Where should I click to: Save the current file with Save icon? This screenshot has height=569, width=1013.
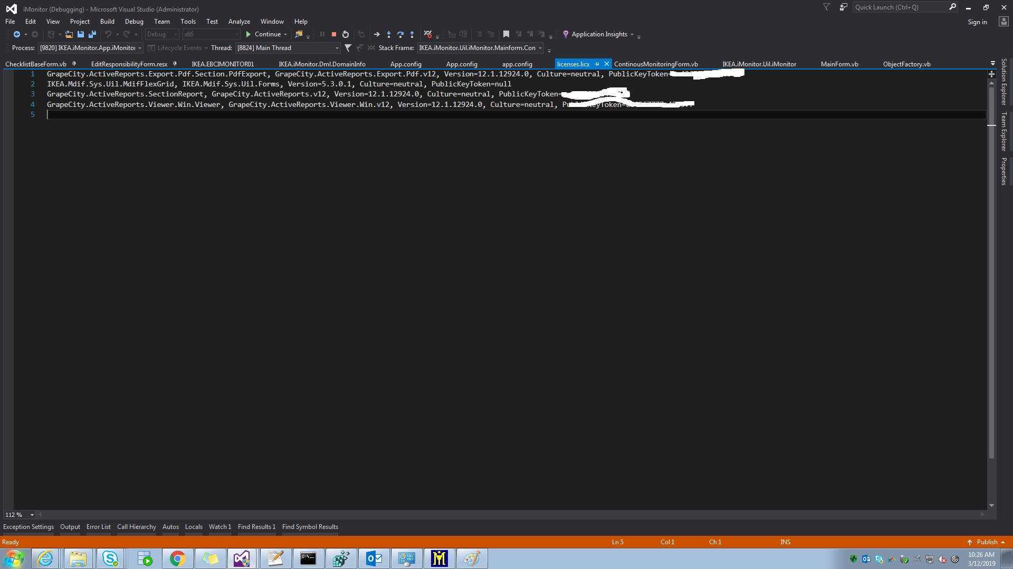pos(81,34)
